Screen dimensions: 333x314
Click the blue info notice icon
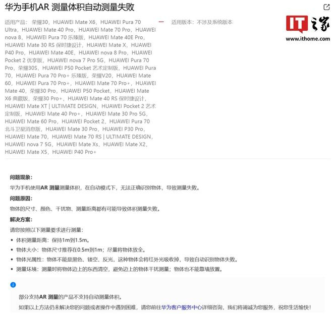click(x=13, y=285)
